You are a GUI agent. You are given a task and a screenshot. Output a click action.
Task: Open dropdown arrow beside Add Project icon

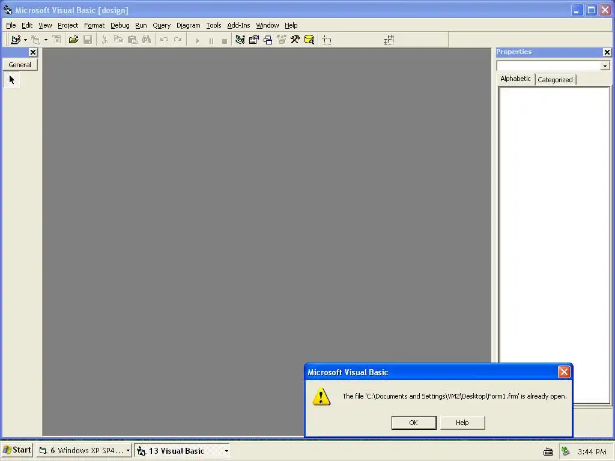(25, 40)
